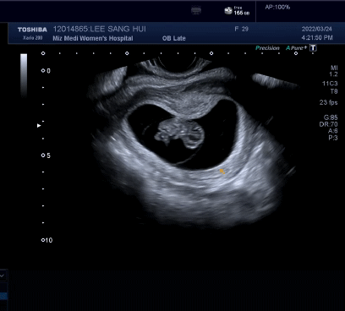Screen dimensions: 345x311
Task: Click the OB Late preset label
Action: pos(174,38)
